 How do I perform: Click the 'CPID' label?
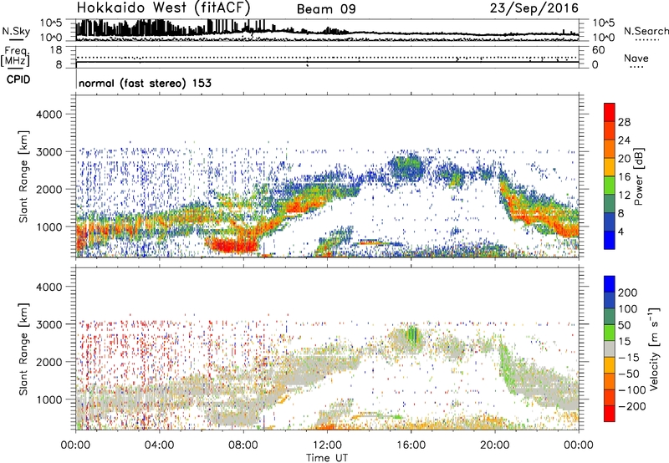18,79
